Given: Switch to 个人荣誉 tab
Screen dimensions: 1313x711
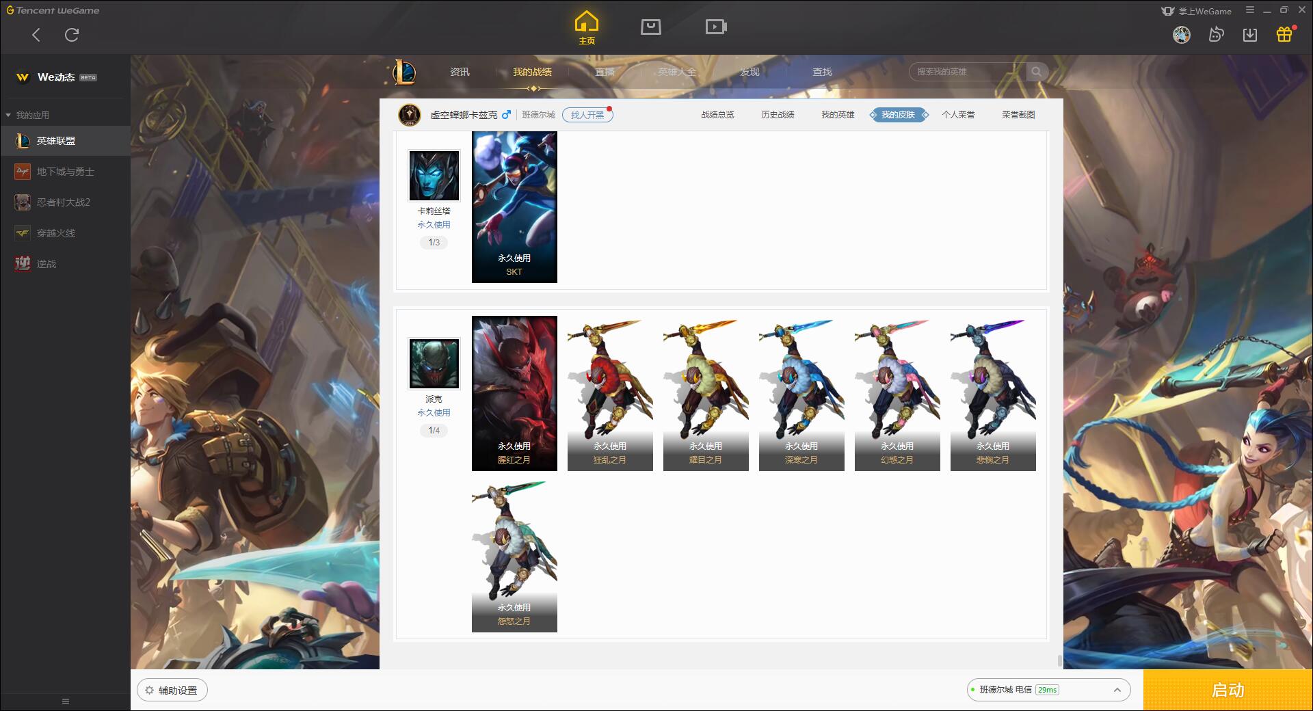Looking at the screenshot, I should point(958,115).
